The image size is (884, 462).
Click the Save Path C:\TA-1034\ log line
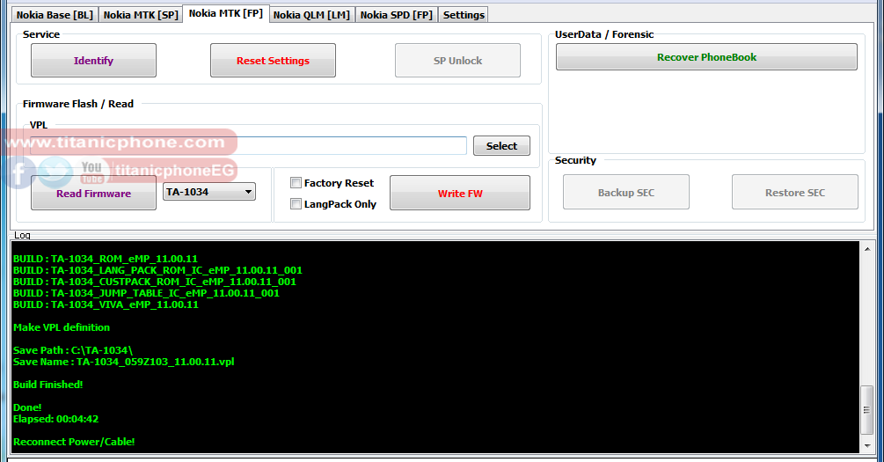pyautogui.click(x=73, y=350)
